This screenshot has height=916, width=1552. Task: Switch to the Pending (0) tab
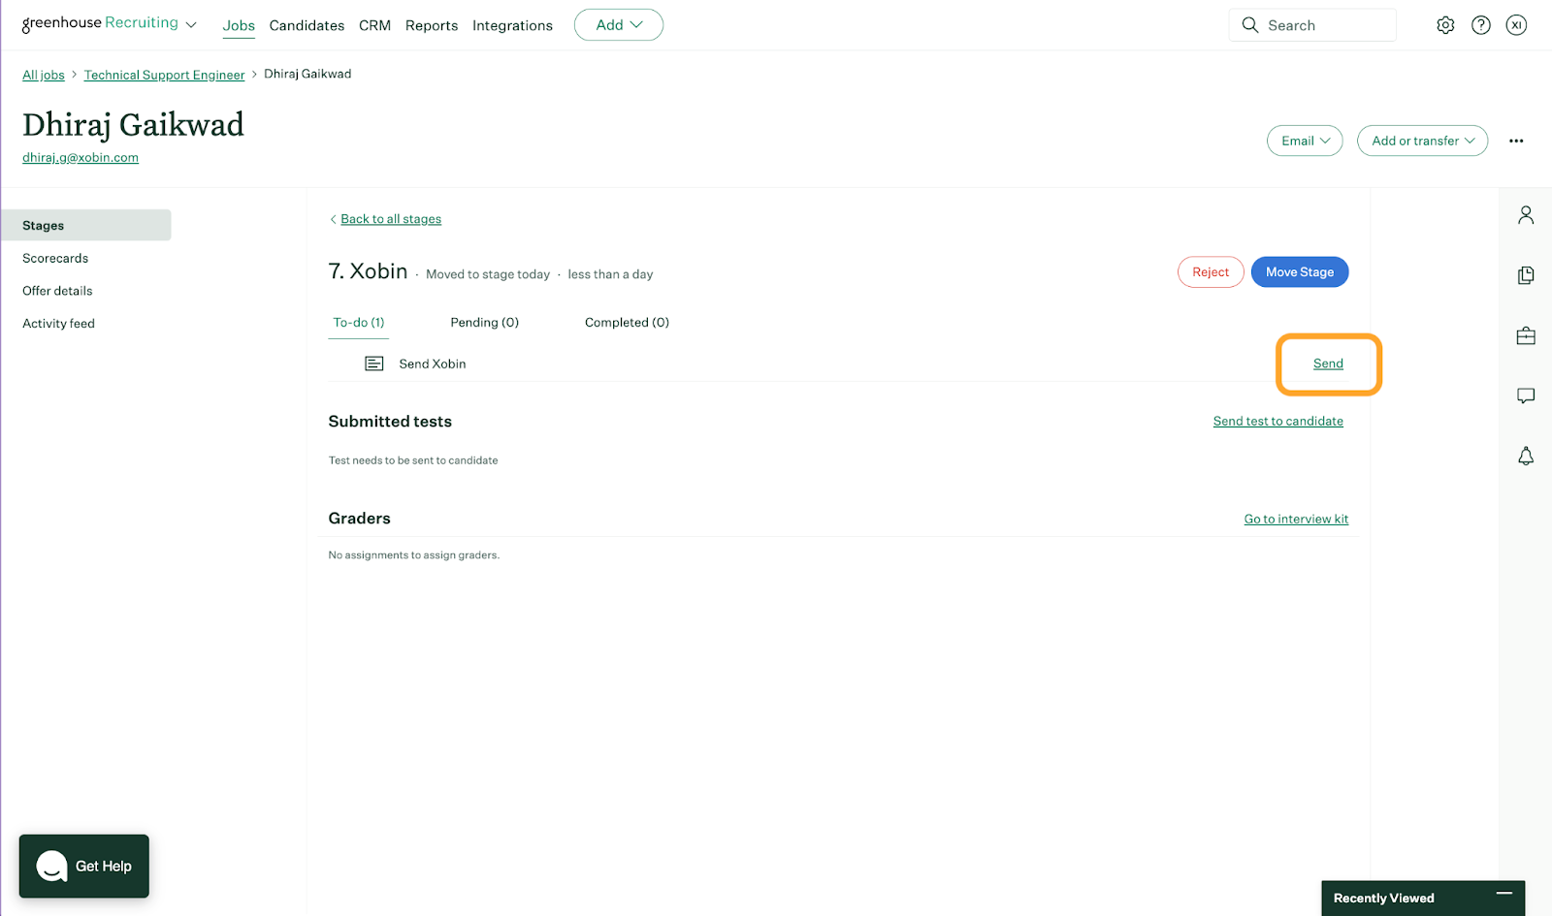(485, 323)
